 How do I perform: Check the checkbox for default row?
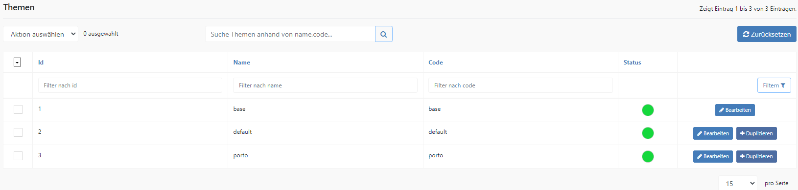pos(18,132)
